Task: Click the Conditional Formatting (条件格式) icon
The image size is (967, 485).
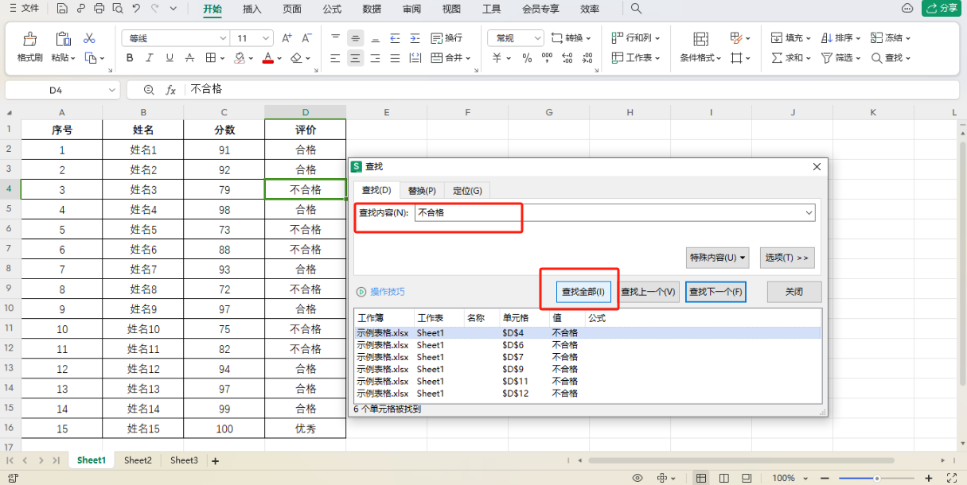Action: coord(700,39)
